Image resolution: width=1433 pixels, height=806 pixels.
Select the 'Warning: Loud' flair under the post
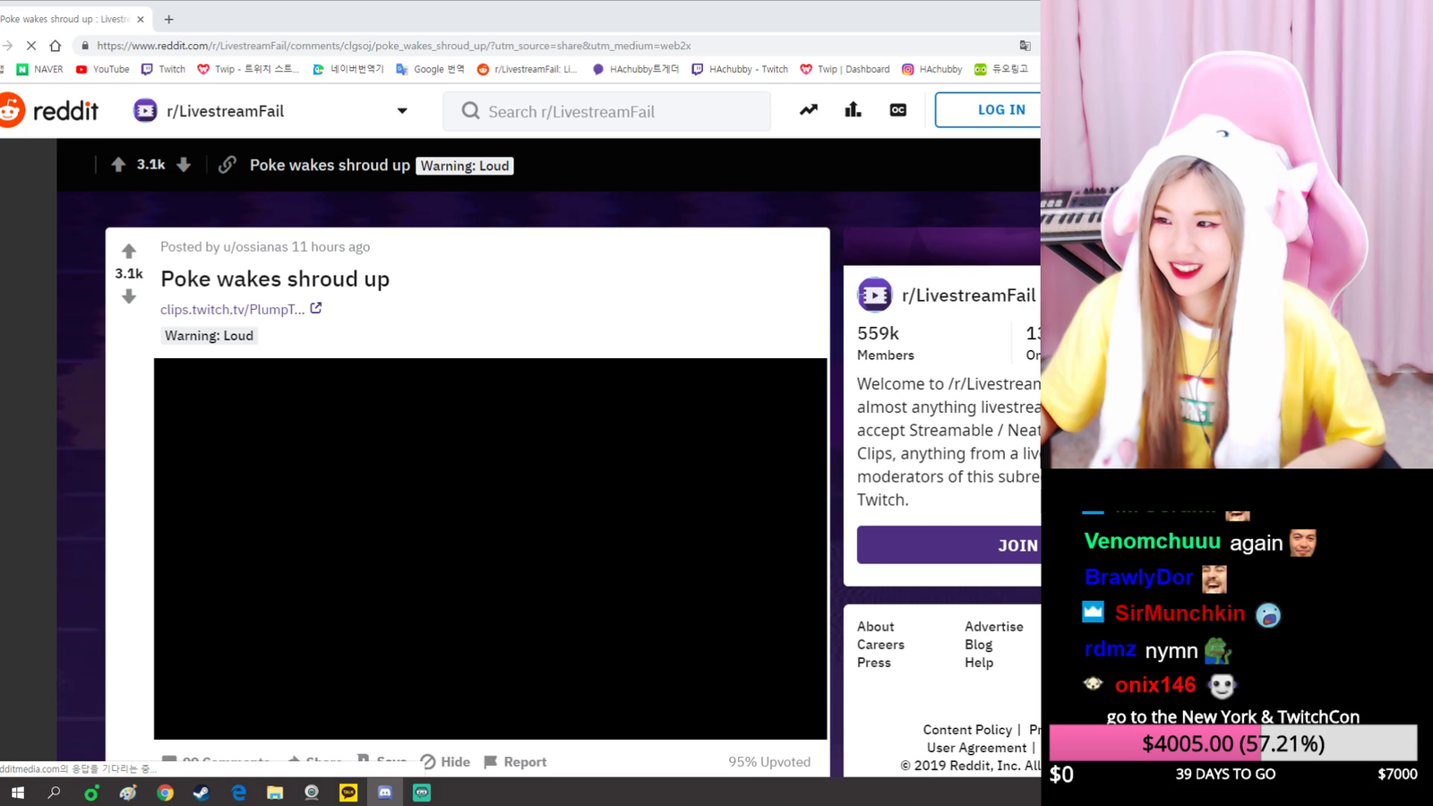[x=209, y=336]
